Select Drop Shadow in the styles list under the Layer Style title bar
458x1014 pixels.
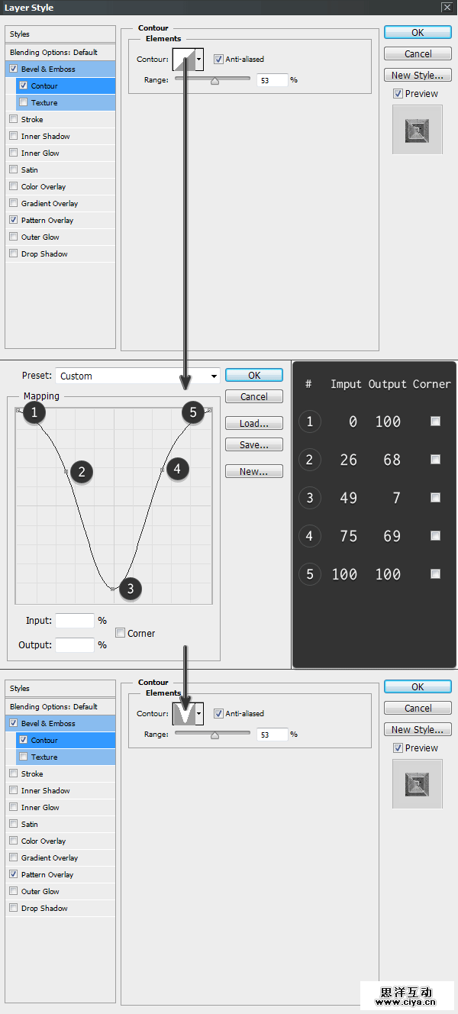point(44,254)
